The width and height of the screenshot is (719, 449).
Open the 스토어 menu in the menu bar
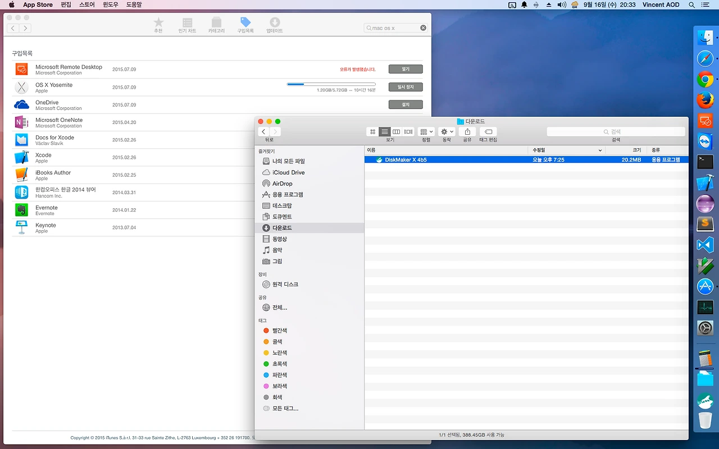pyautogui.click(x=86, y=4)
